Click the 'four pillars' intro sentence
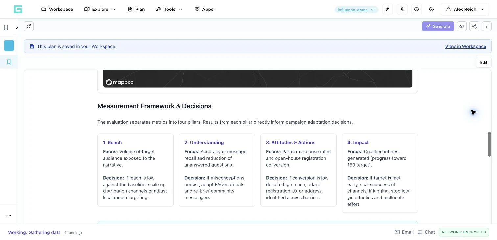The height and width of the screenshot is (240, 497). tap(225, 122)
